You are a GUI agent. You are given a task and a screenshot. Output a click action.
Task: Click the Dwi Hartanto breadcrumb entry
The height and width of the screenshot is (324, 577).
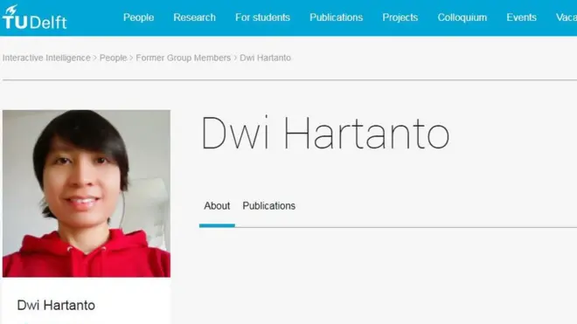click(265, 58)
